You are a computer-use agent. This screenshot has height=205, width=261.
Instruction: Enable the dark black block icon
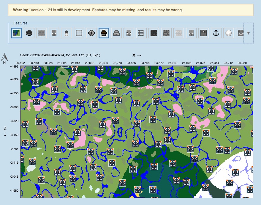[x=154, y=33]
